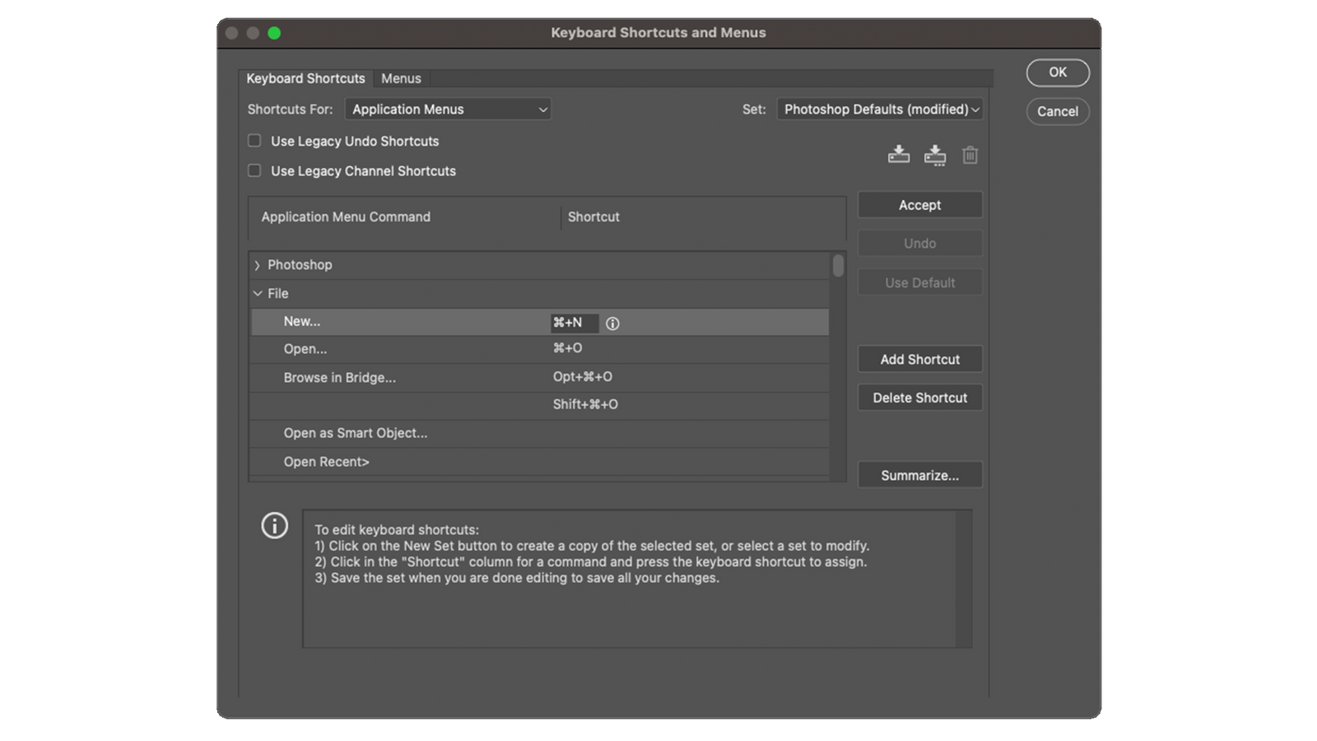Viewport: 1317px width, 741px height.
Task: Click Delete Shortcut
Action: pyautogui.click(x=919, y=398)
